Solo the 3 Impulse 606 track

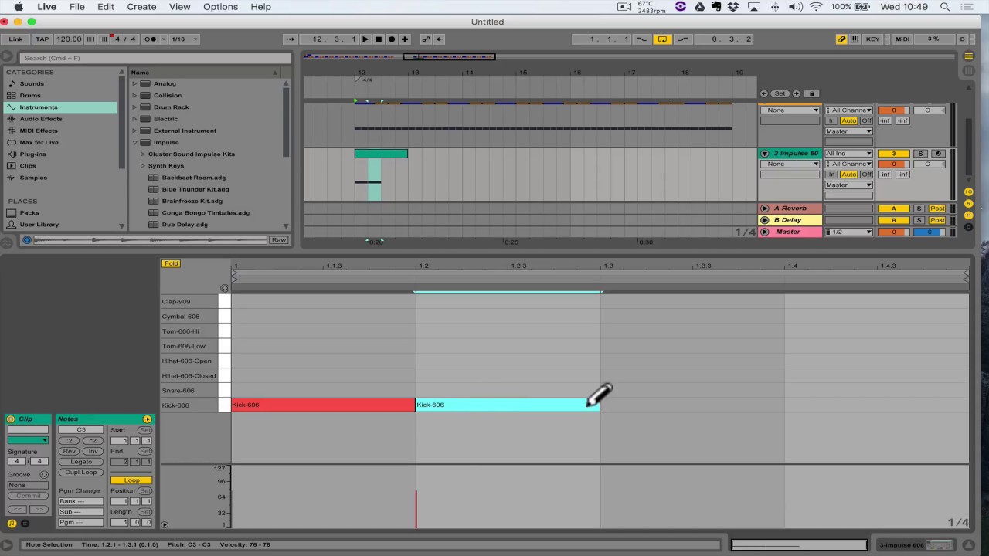tap(920, 154)
